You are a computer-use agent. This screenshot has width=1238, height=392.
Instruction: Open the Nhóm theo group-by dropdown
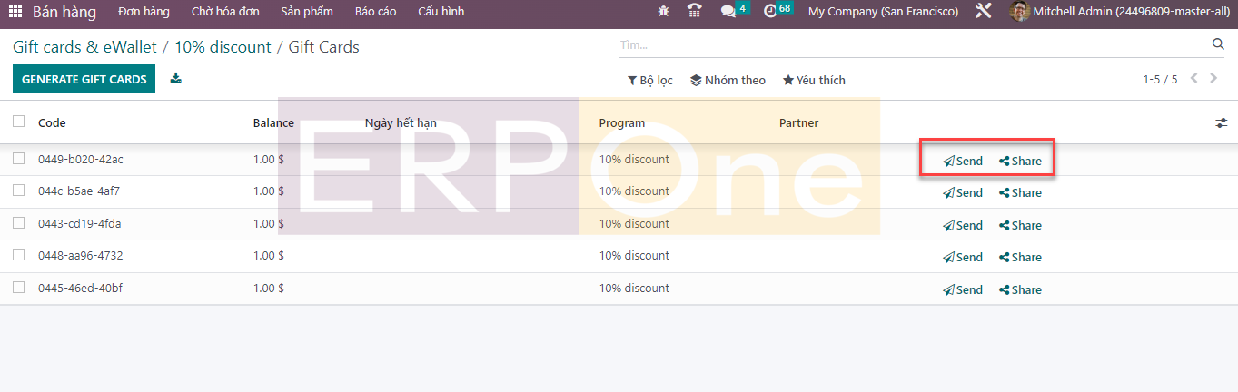(x=728, y=81)
